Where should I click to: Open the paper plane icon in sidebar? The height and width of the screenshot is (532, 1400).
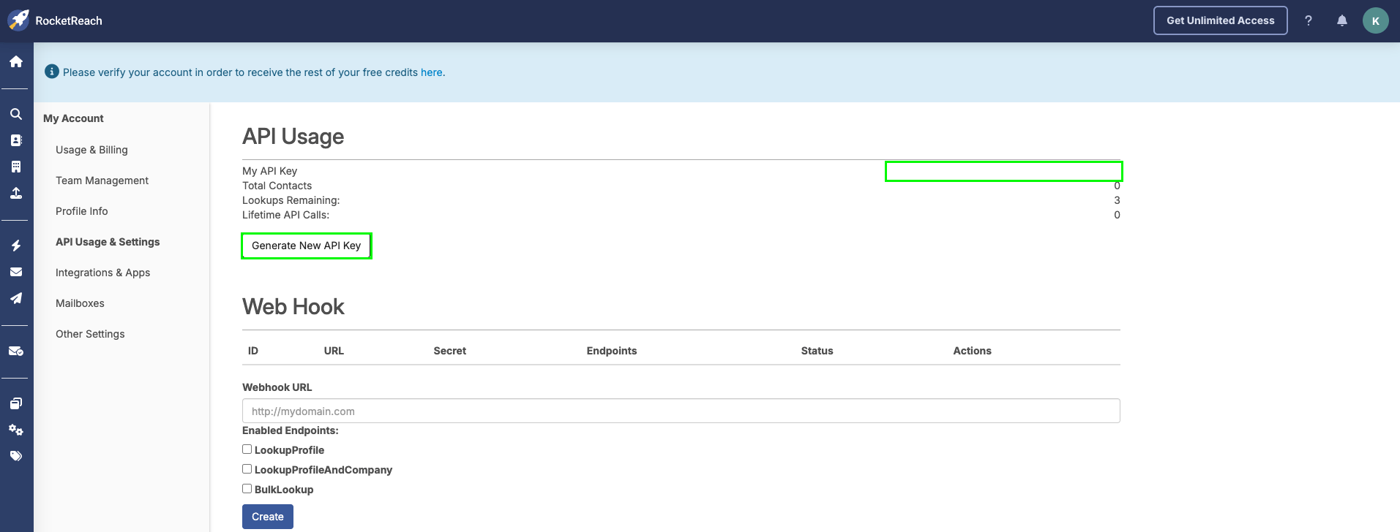[16, 298]
